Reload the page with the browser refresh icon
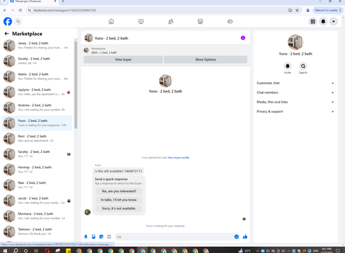Viewport: 345px width, 253px height. click(x=20, y=10)
